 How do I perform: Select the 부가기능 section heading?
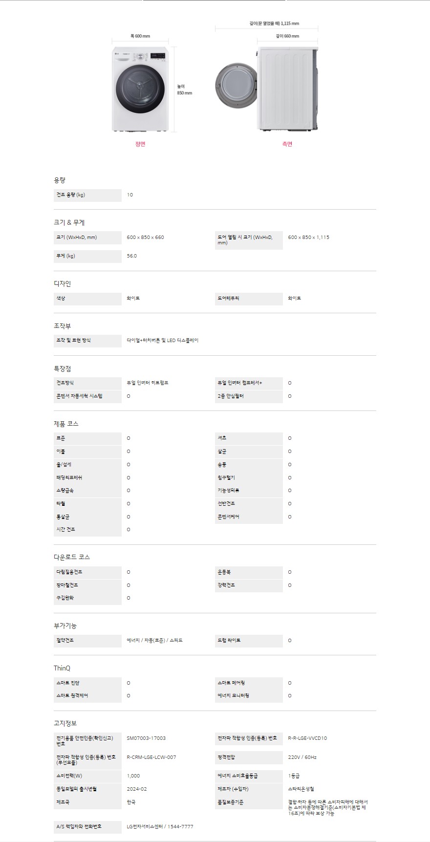[65, 626]
